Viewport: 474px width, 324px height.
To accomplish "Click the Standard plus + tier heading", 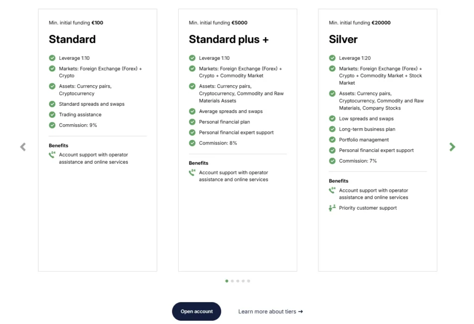I will [229, 39].
